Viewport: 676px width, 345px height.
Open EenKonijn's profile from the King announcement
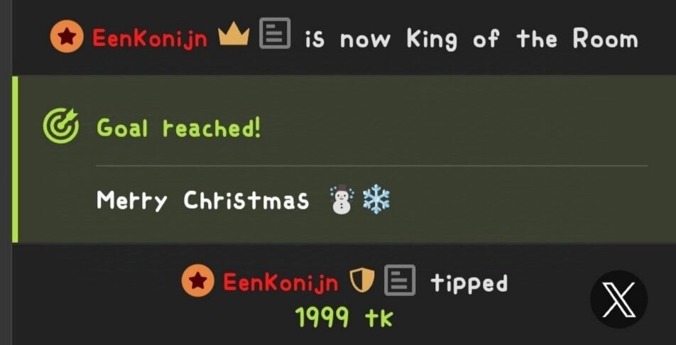150,39
